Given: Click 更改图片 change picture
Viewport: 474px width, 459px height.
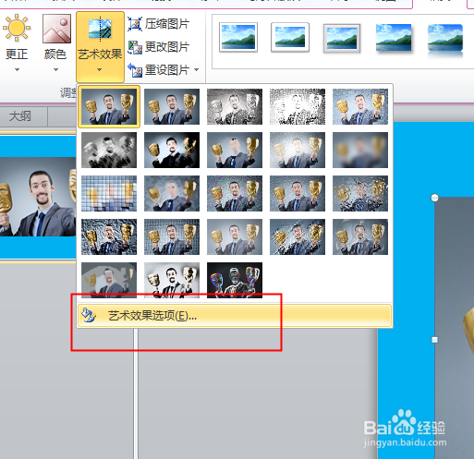Looking at the screenshot, I should [x=159, y=47].
